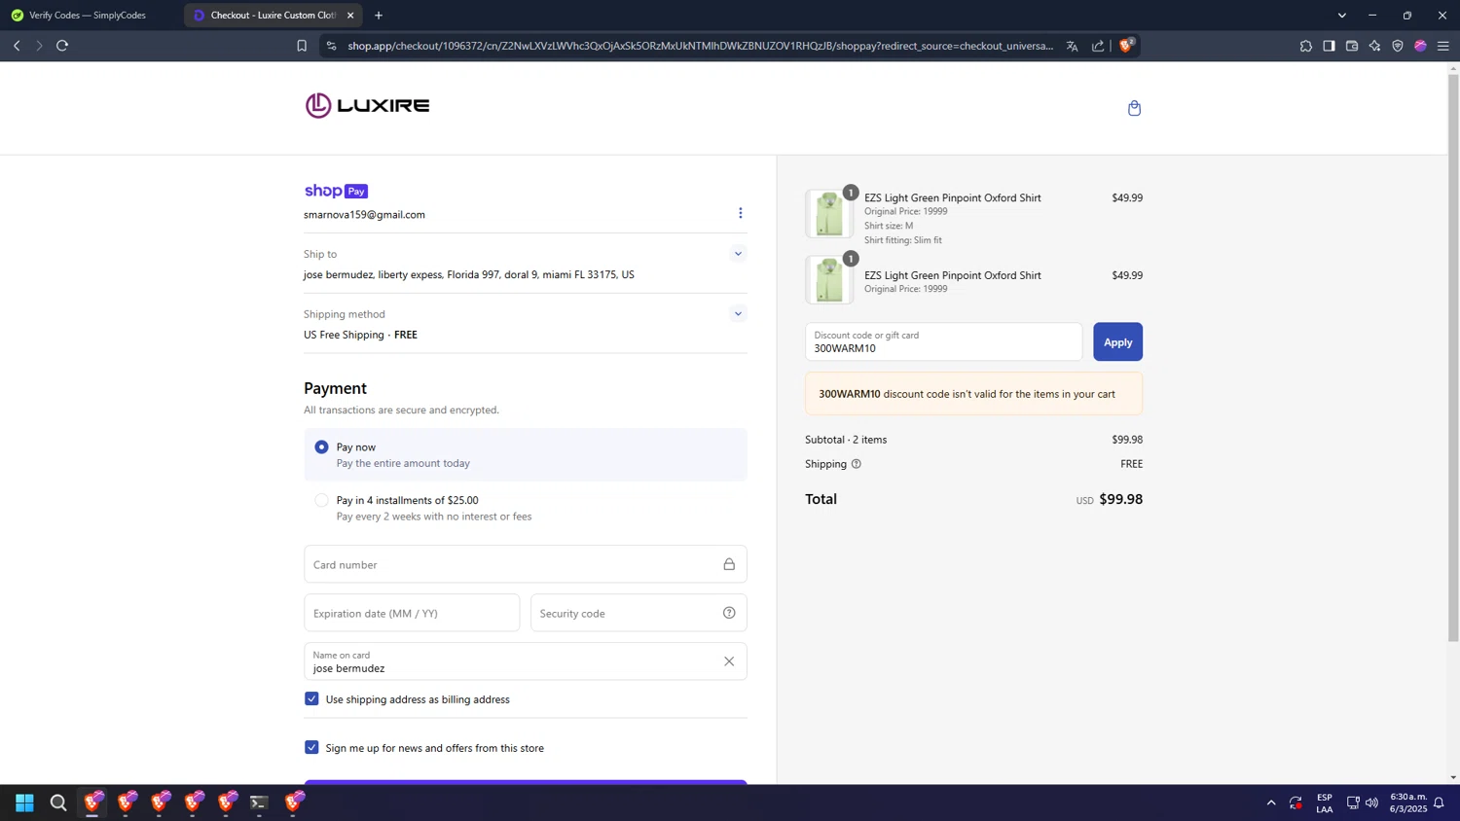
Task: Open a new browser tab
Action: click(x=379, y=16)
